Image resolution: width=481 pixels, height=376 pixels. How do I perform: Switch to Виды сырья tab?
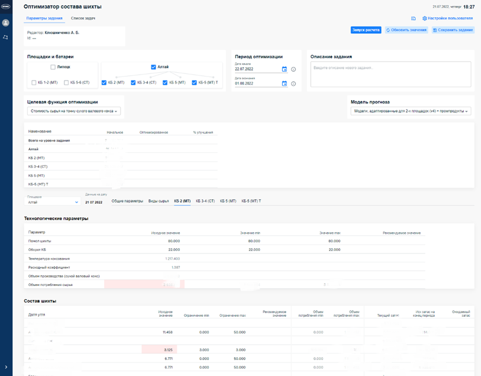[159, 201]
